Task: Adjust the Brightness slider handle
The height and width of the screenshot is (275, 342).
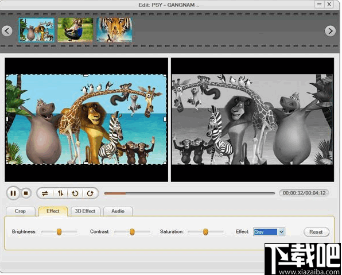Action: [x=59, y=232]
